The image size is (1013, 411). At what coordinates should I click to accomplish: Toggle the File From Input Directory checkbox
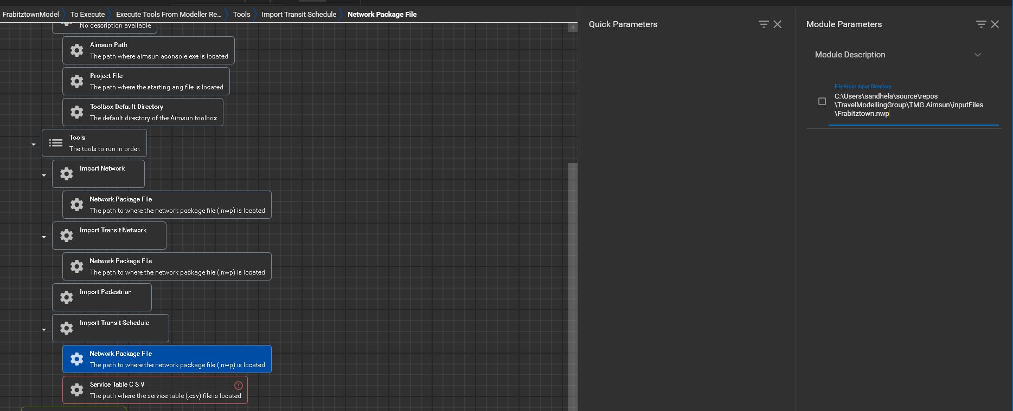822,101
